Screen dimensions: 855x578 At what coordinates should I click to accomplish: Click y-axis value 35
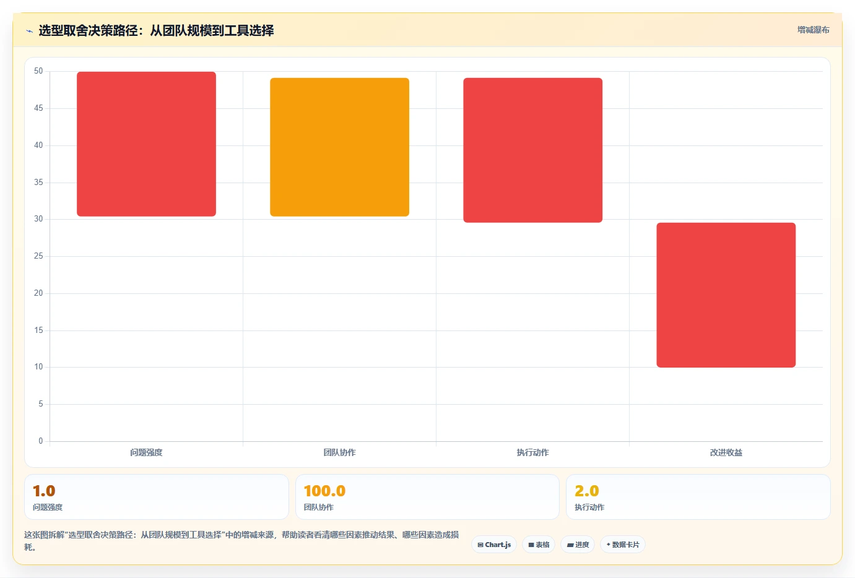[x=38, y=183]
